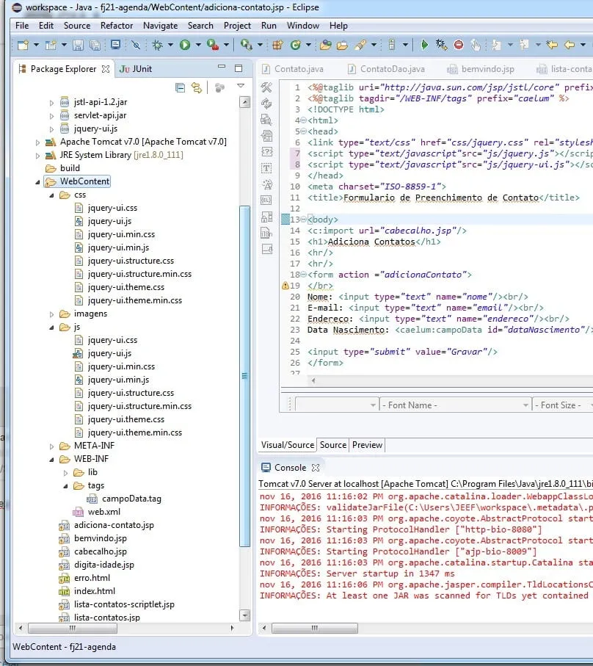This screenshot has height=666, width=593.
Task: Click Collapse All in Package Explorer
Action: pyautogui.click(x=181, y=87)
